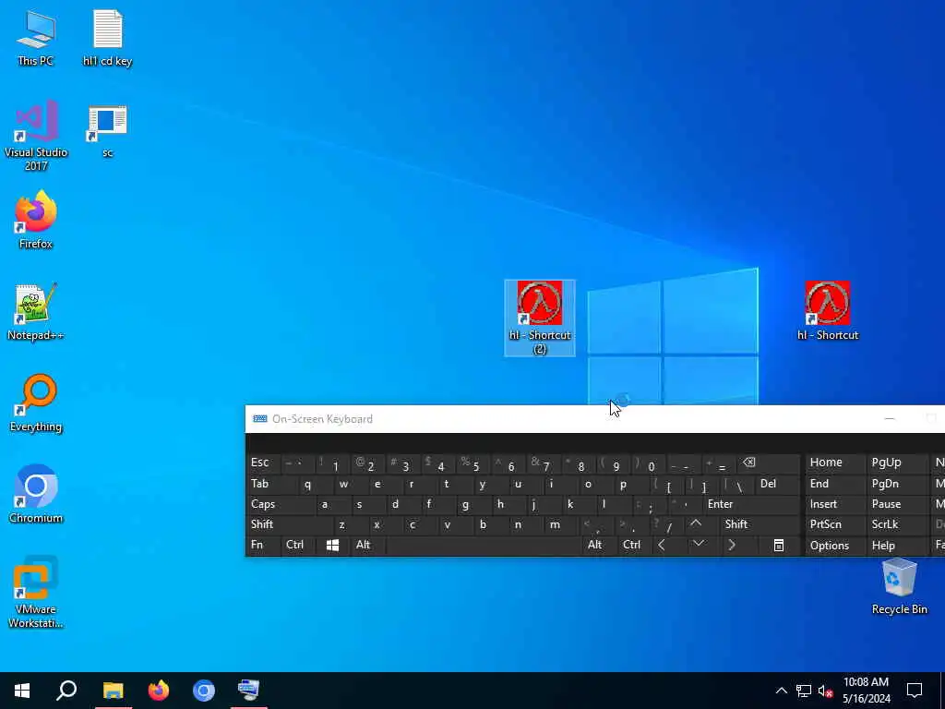The height and width of the screenshot is (709, 945).
Task: Select the hl - Shortcut (2) icon
Action: (x=539, y=318)
